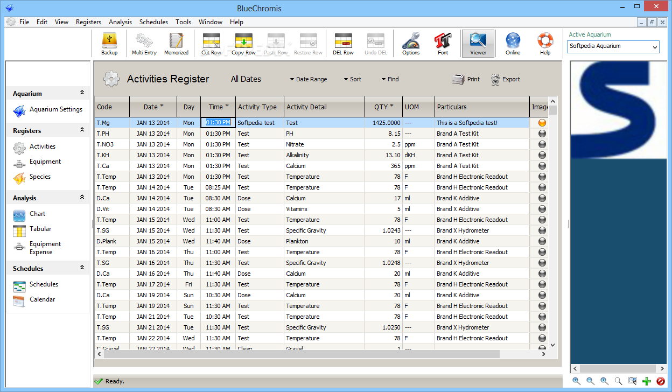
Task: Click the UOM column header
Action: [419, 107]
